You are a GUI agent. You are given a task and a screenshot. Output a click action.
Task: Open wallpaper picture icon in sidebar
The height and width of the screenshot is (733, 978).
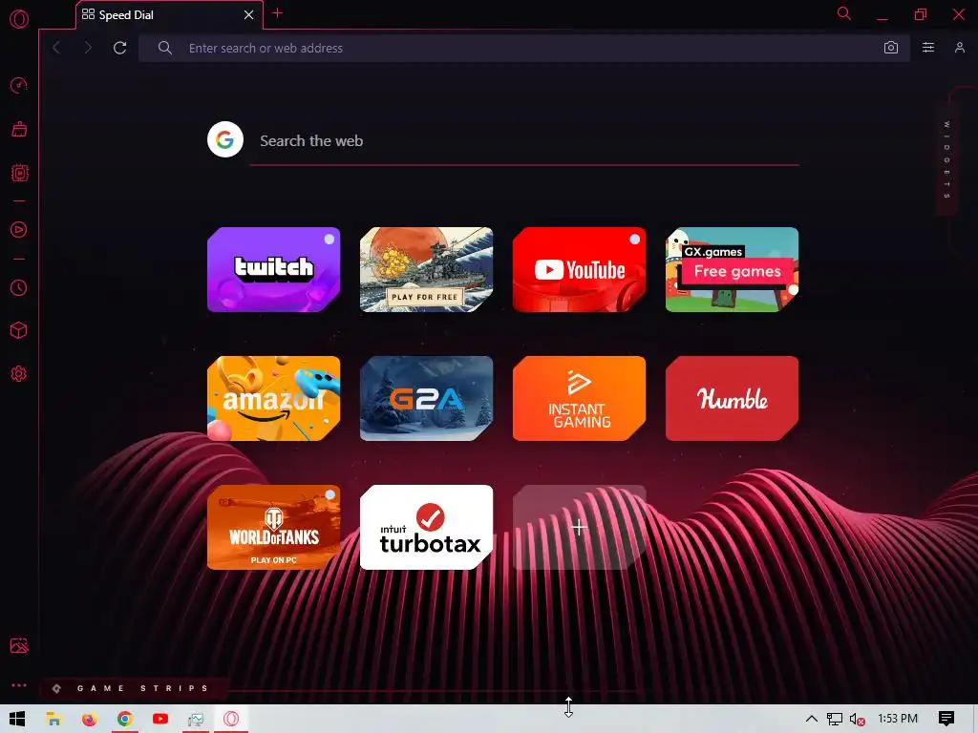[x=19, y=646]
